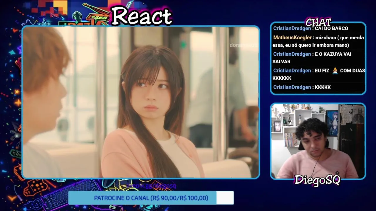Click the "DiegoSQ" name label
This screenshot has width=376, height=211.
317,180
